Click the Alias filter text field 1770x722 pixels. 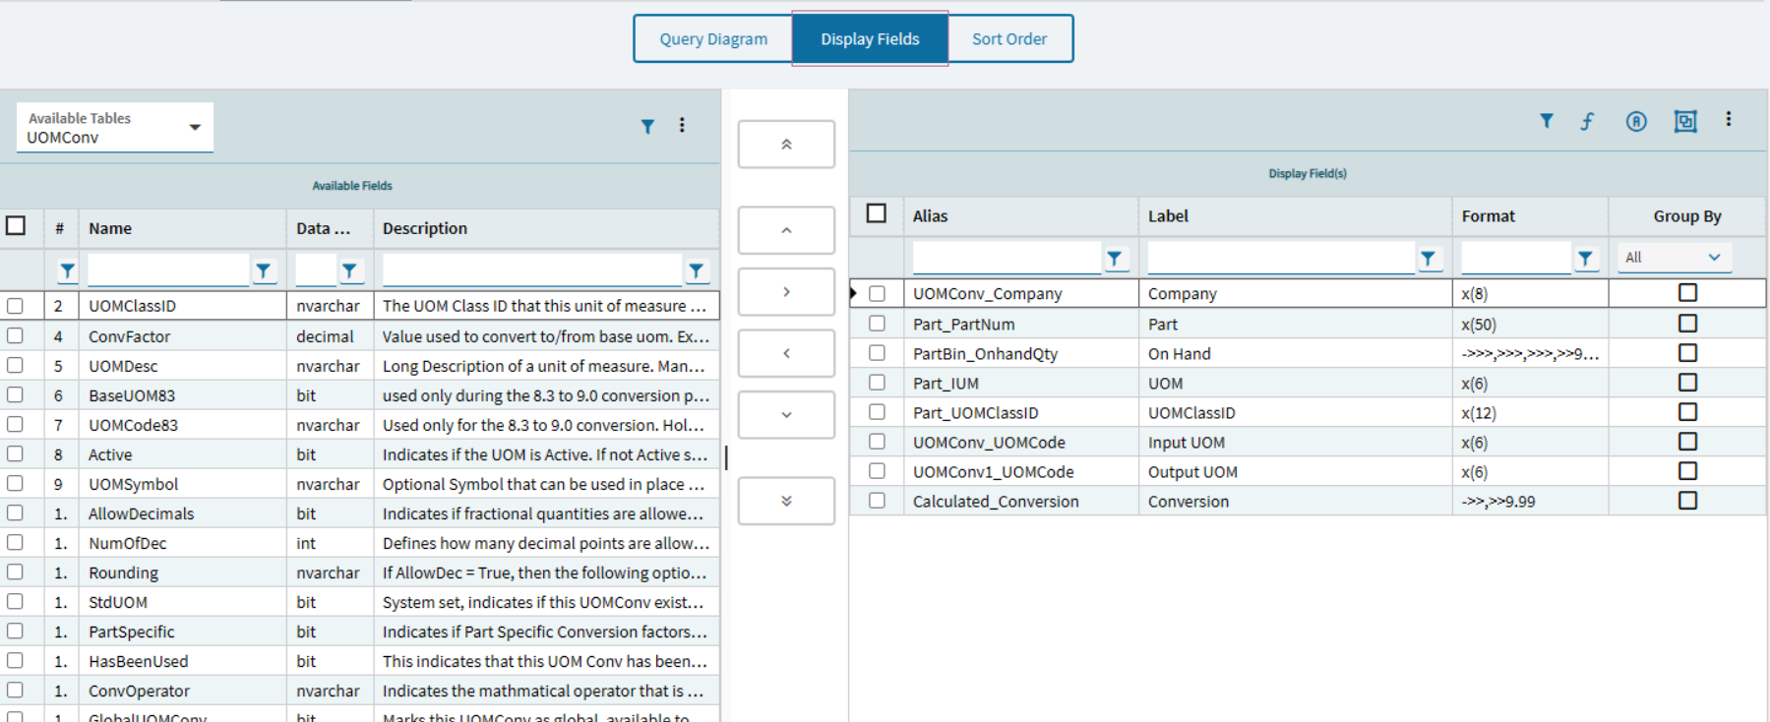click(x=1006, y=258)
